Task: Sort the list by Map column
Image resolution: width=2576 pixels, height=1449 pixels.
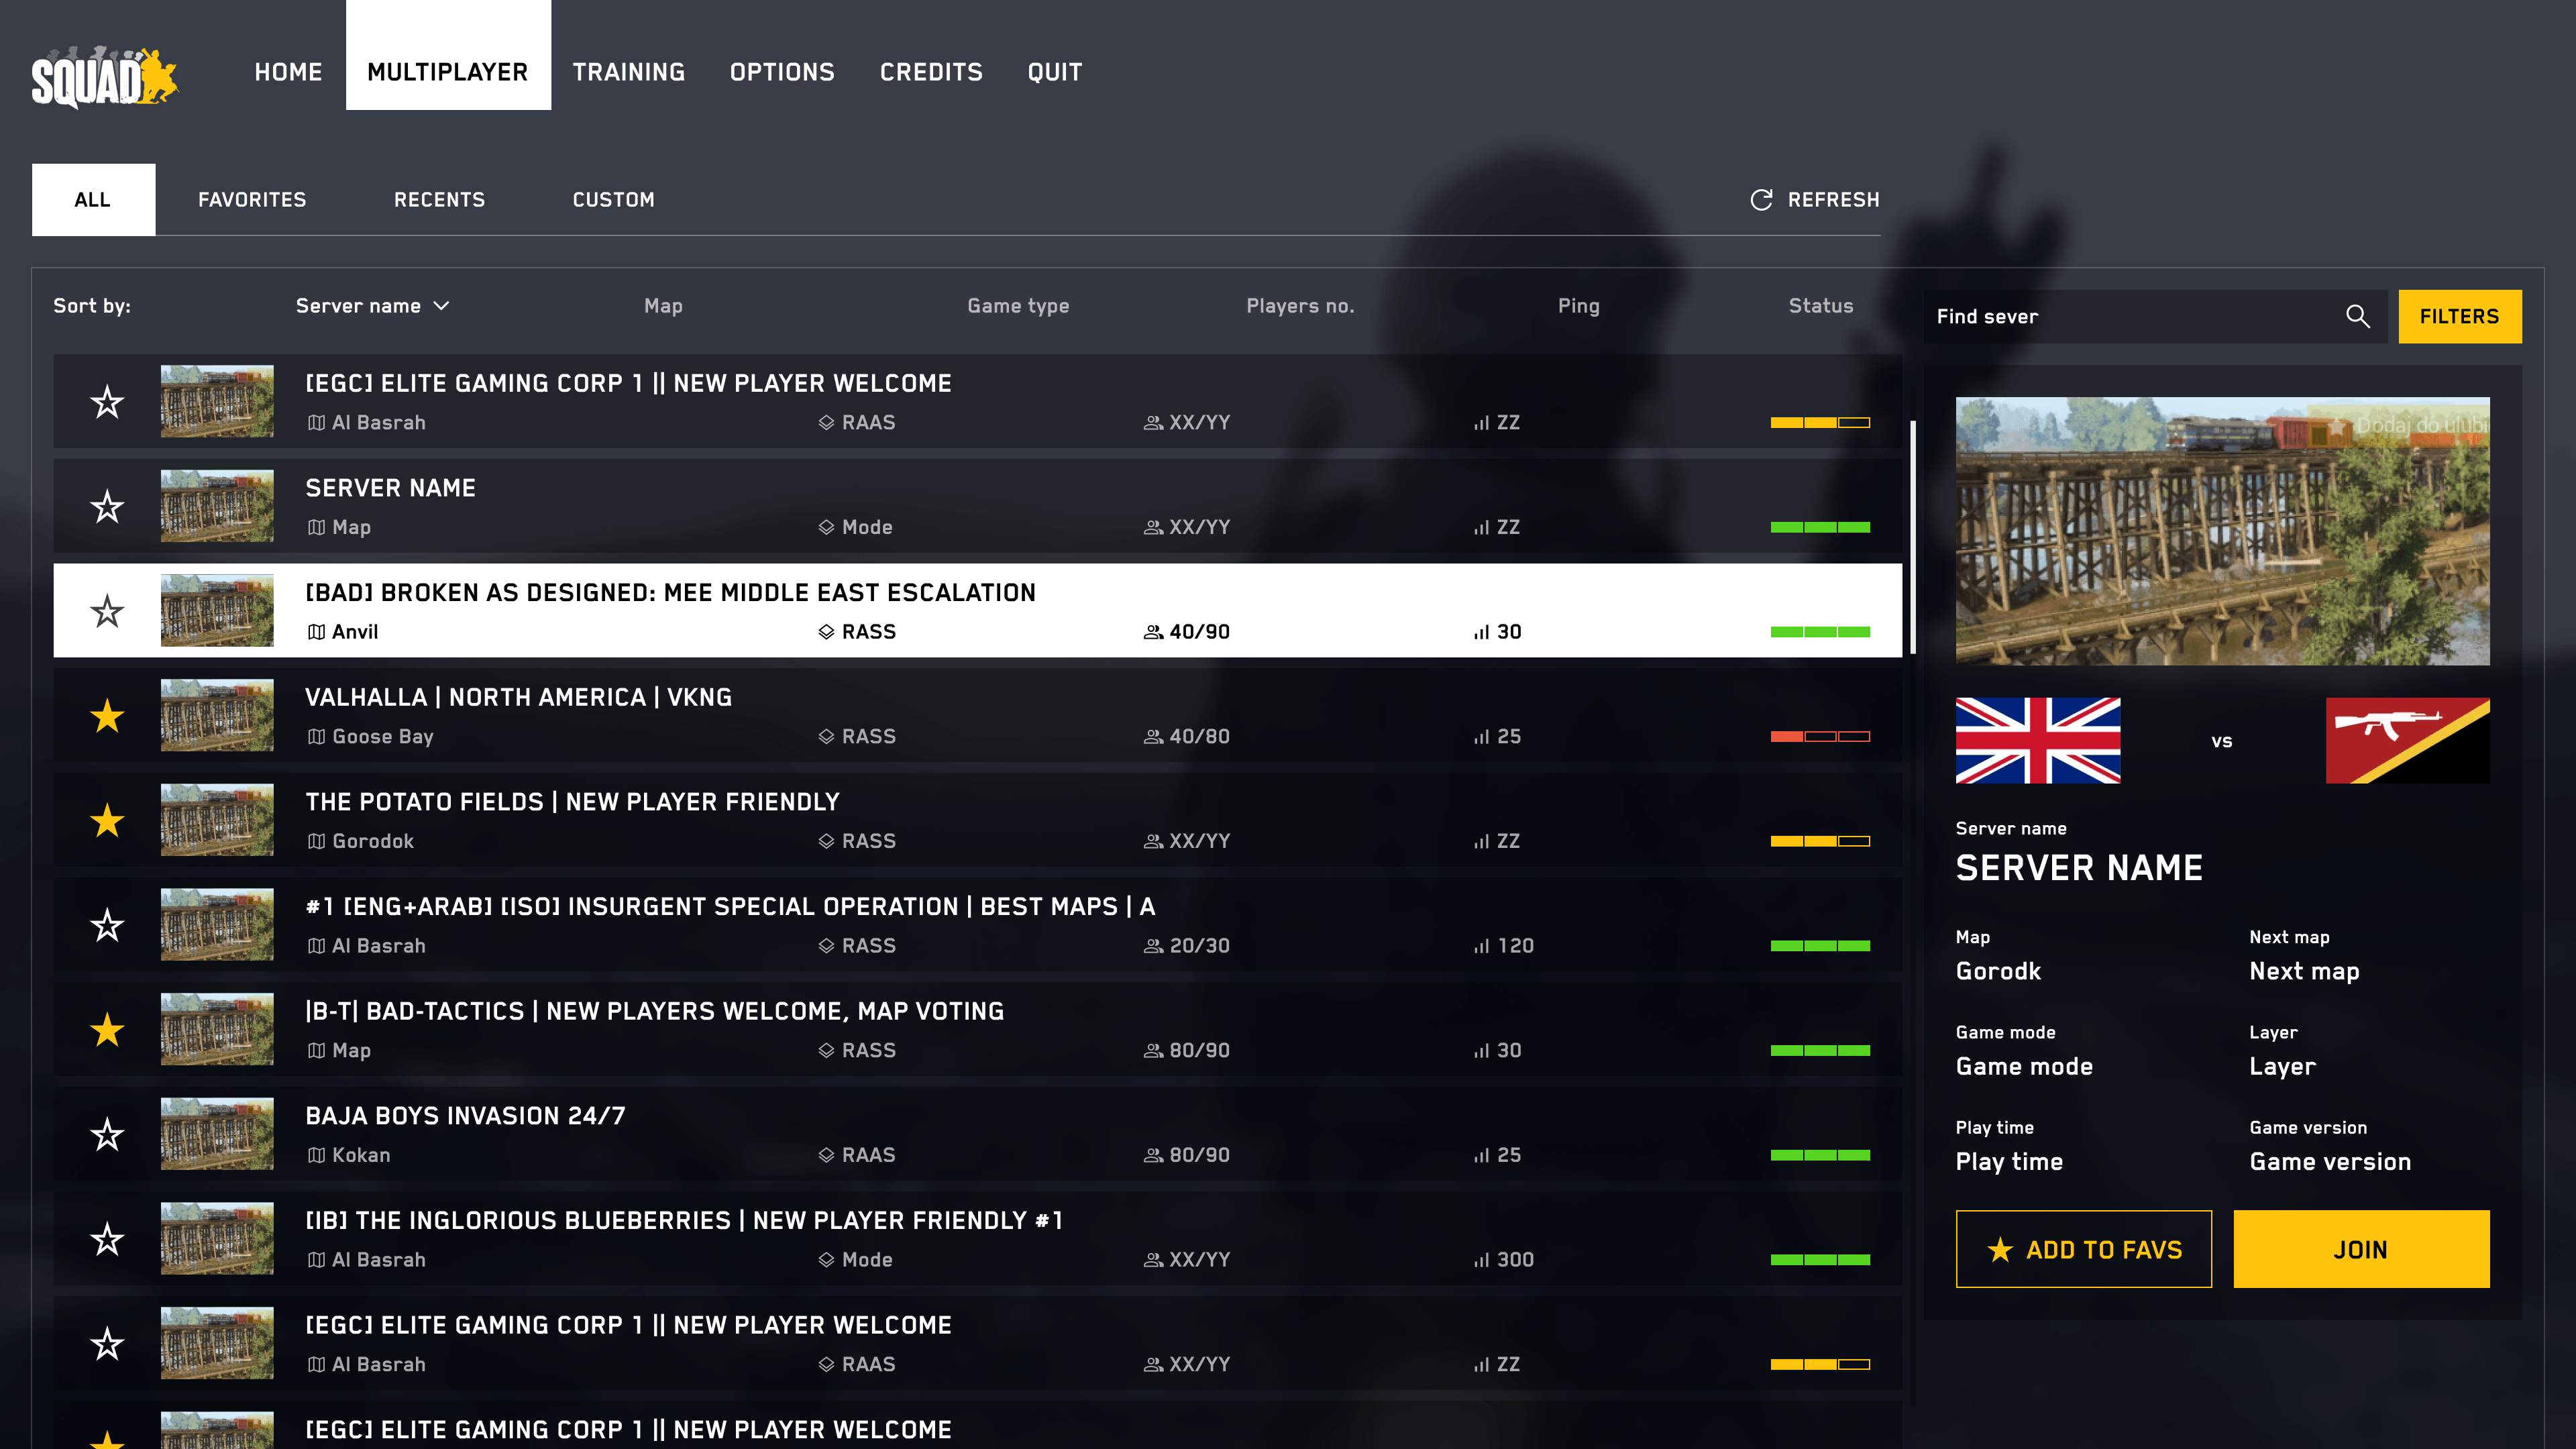Action: tap(663, 306)
